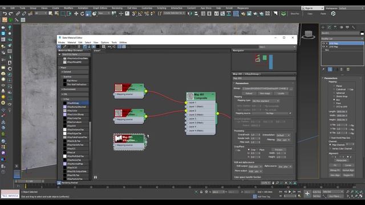Open the Modifiers menu in main menu bar
This screenshot has height=205, width=365.
click(68, 8)
